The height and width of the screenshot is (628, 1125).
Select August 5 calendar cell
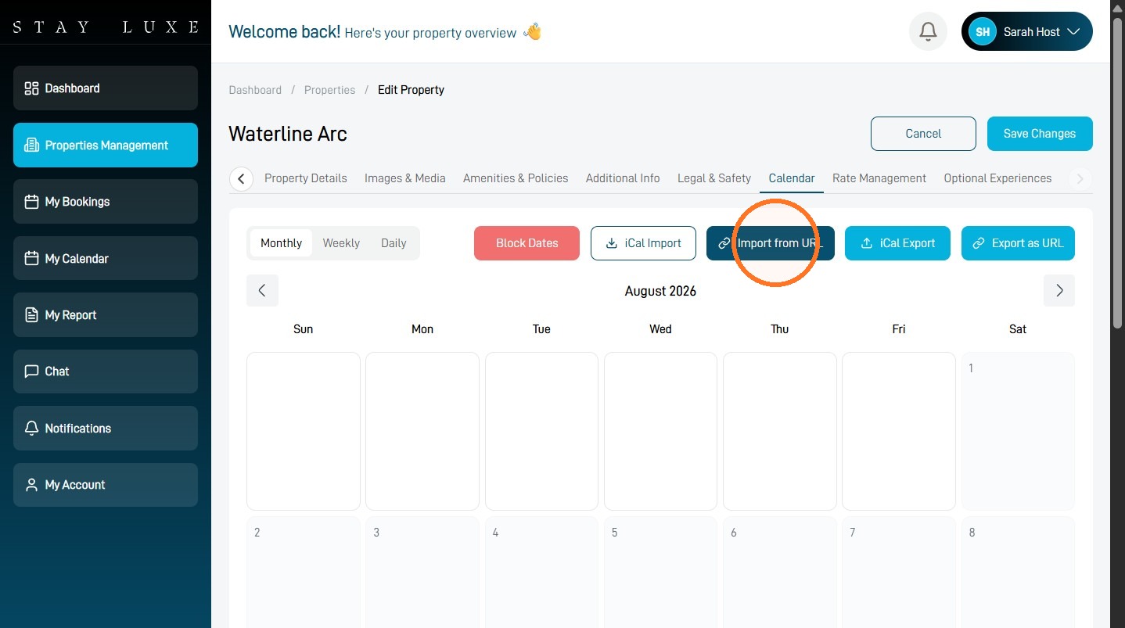pos(660,572)
